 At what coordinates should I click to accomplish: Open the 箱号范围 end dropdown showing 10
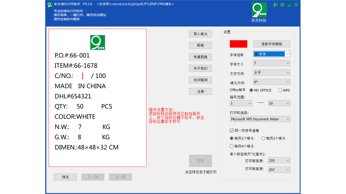tap(279, 103)
